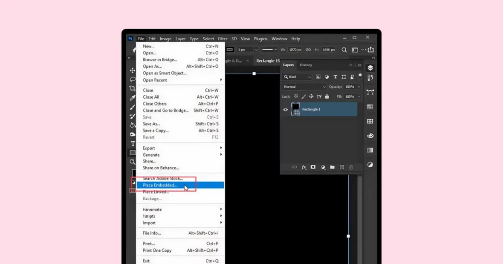The width and height of the screenshot is (503, 264).
Task: Select the Rectangle shape tool
Action: point(132,153)
